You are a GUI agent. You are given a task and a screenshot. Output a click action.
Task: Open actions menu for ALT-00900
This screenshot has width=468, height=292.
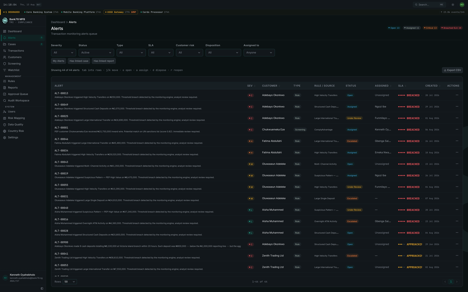pyautogui.click(x=457, y=244)
